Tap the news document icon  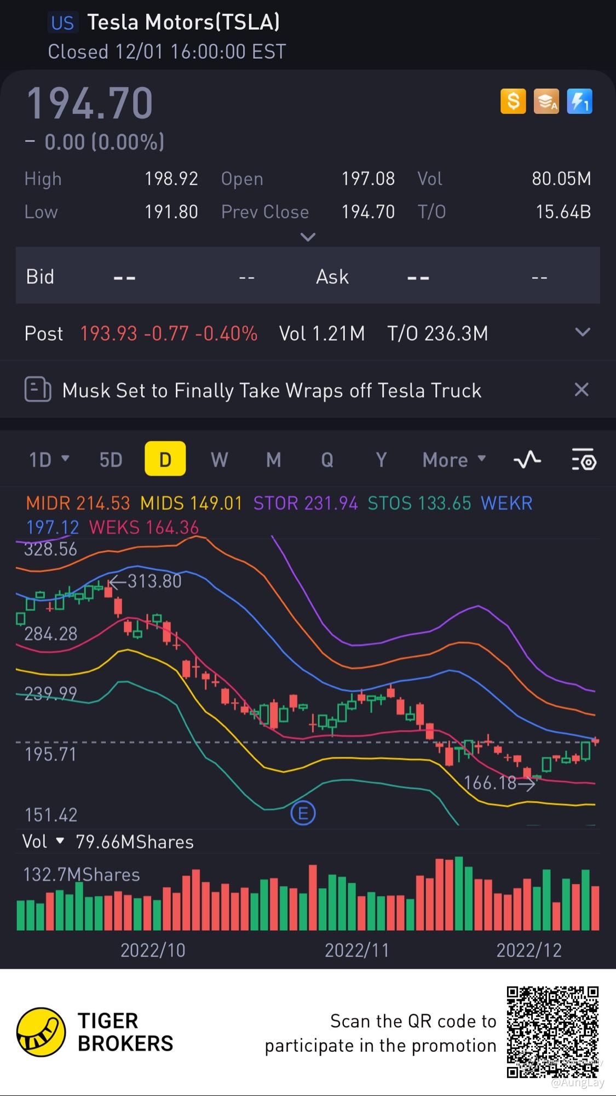[x=38, y=390]
